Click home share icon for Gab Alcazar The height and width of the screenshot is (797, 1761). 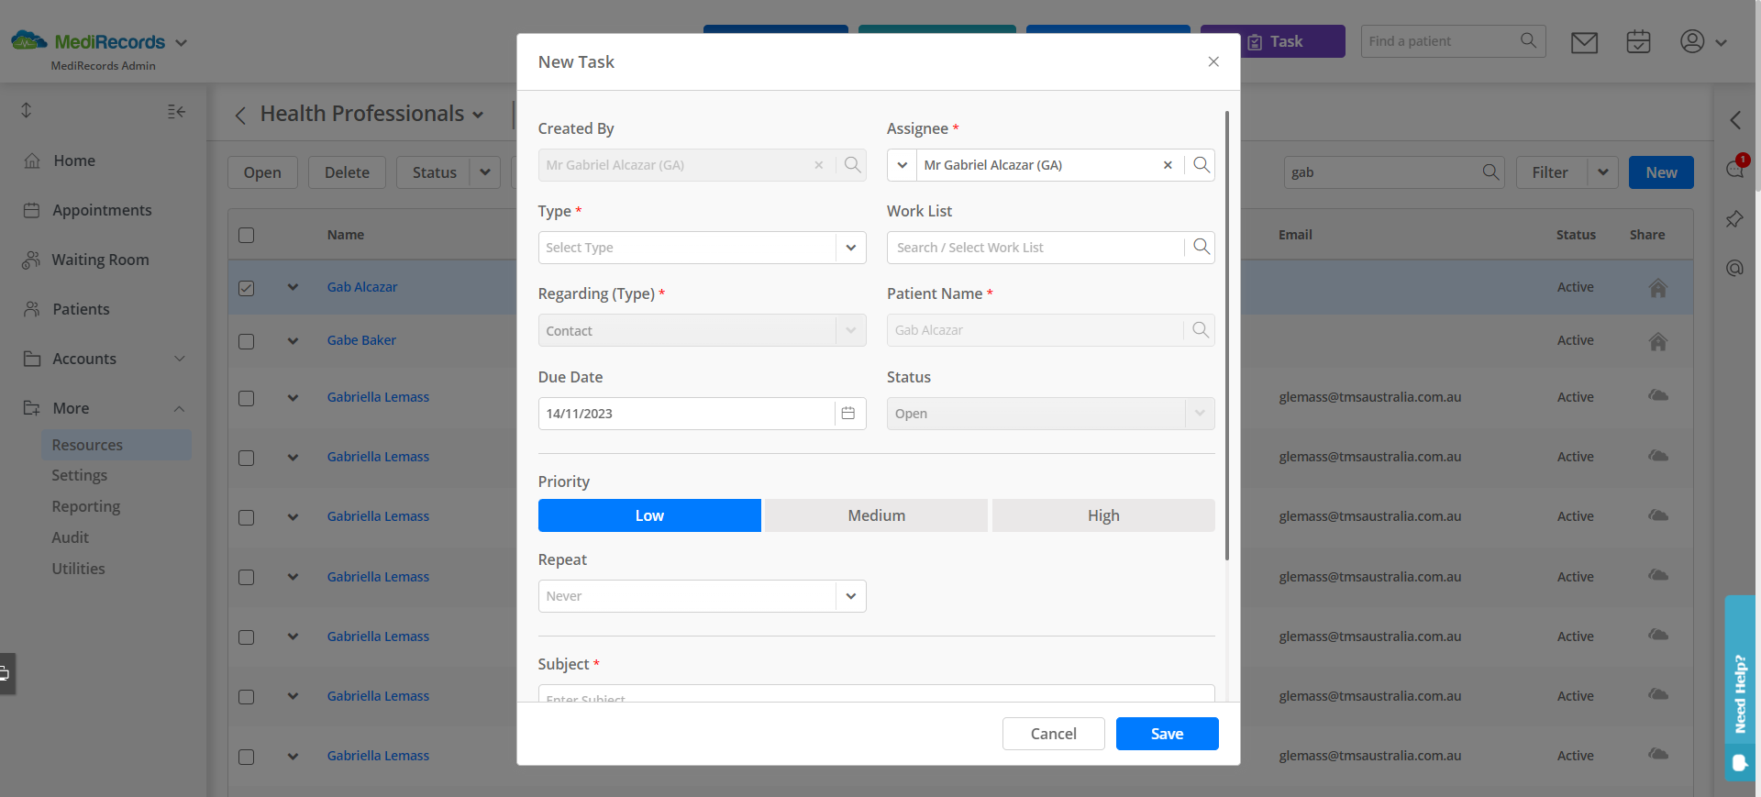1657,288
